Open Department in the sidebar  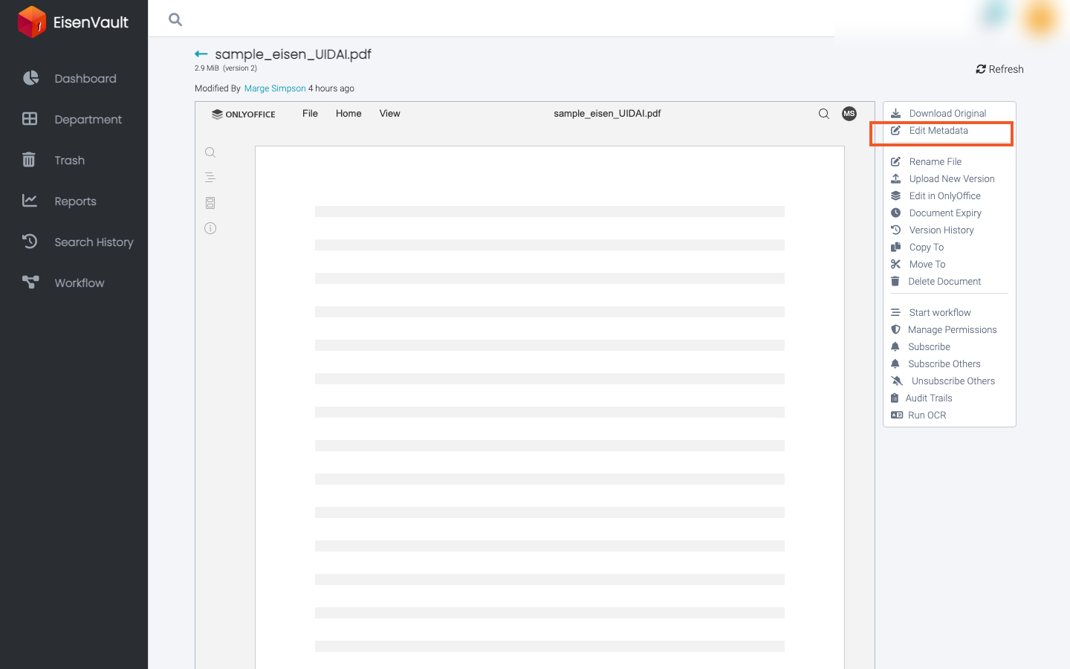pyautogui.click(x=88, y=119)
